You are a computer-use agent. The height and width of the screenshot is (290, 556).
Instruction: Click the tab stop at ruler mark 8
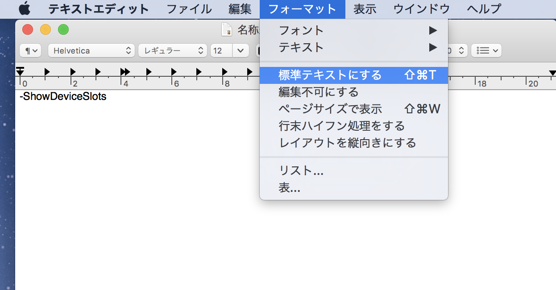(225, 71)
